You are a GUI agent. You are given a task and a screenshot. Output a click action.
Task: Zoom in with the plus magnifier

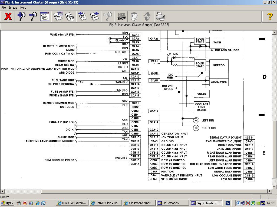tap(21, 16)
